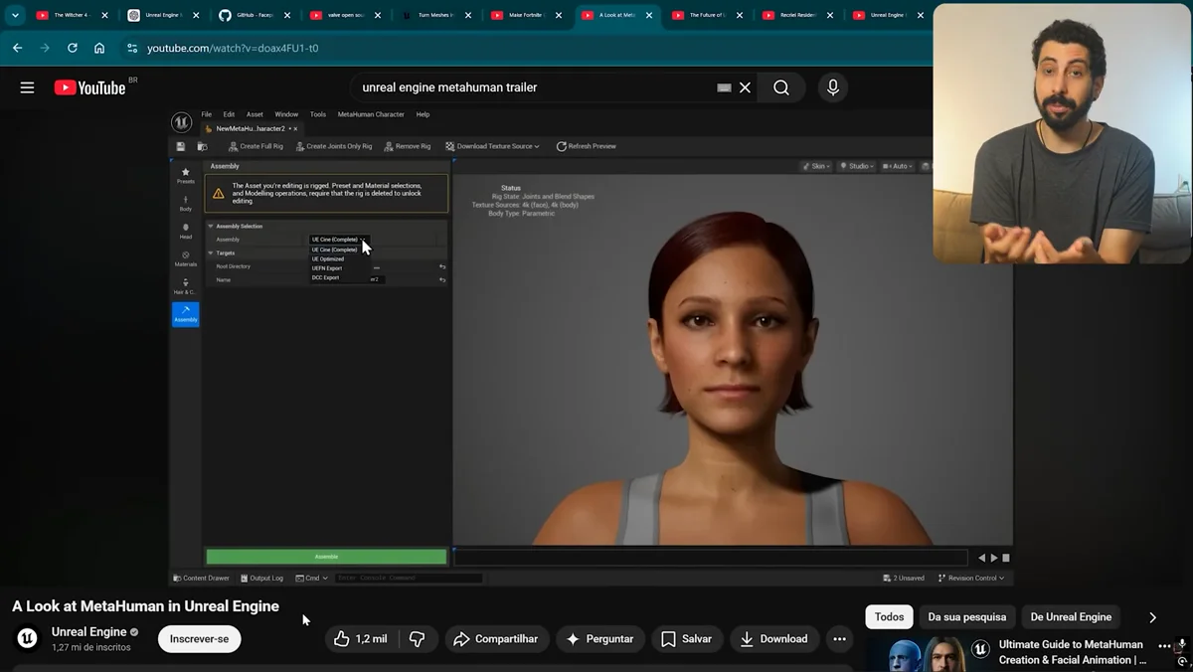
Task: Open the Asset menu in editor
Action: (x=255, y=114)
